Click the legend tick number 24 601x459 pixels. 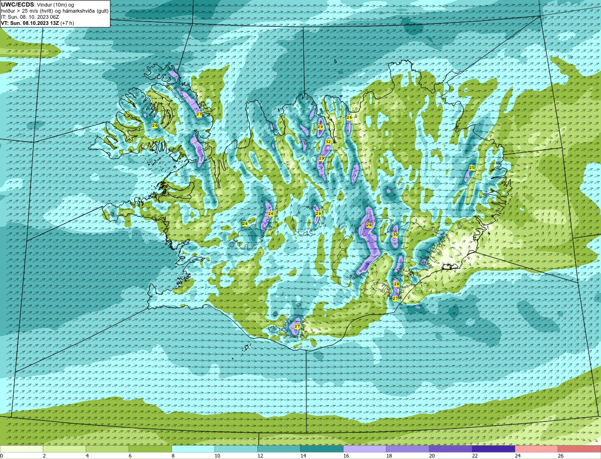click(517, 456)
